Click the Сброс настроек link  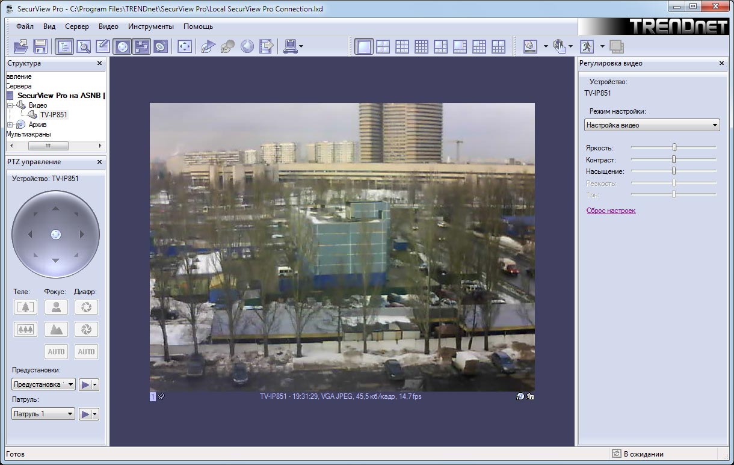pos(611,211)
